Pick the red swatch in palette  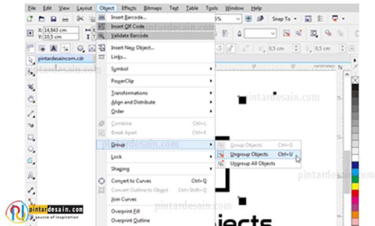click(x=355, y=193)
